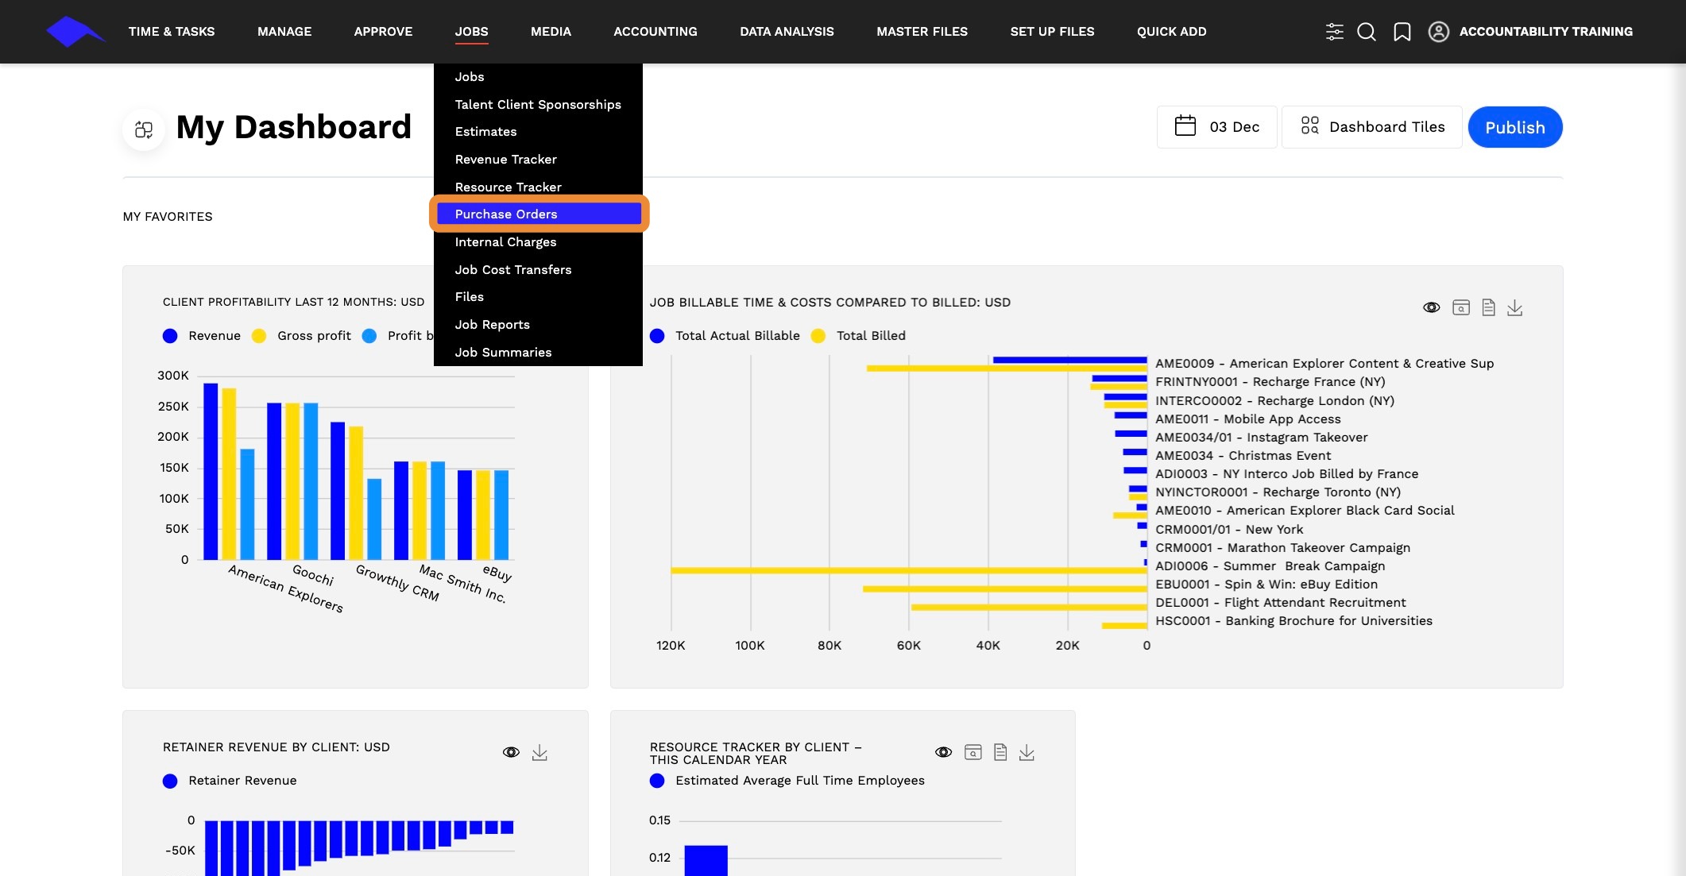Screen dimensions: 1686x876
Task: Toggle the eye icon on Resource Tracker tile
Action: click(943, 753)
